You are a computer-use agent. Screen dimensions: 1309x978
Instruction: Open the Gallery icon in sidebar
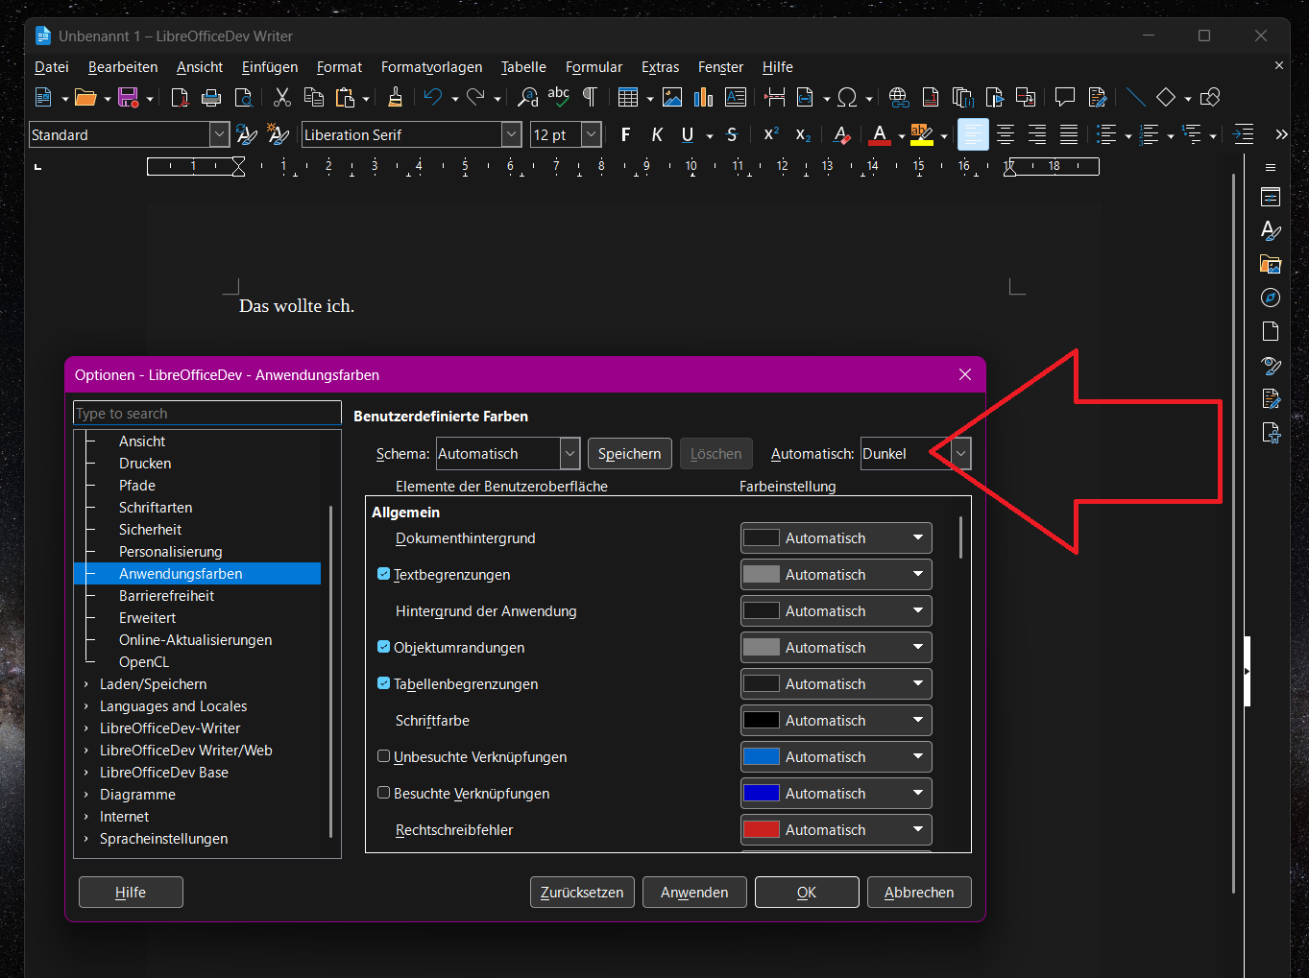[1271, 264]
